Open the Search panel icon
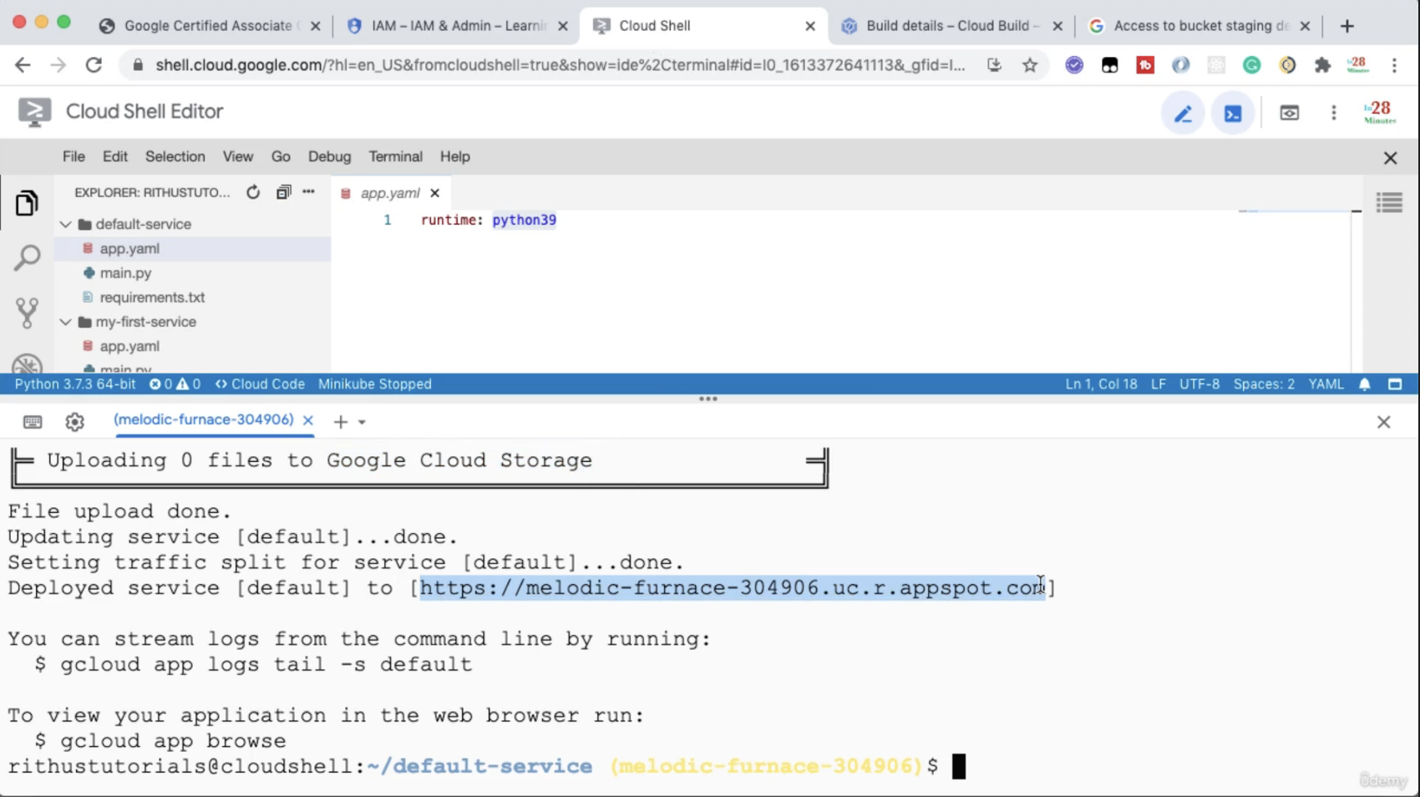The height and width of the screenshot is (797, 1420). pos(27,257)
